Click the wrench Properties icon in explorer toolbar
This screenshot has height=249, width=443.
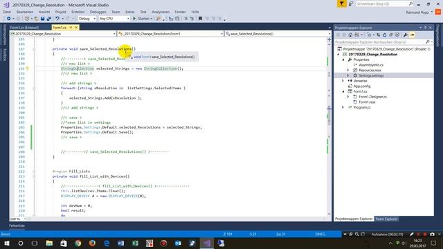406,35
